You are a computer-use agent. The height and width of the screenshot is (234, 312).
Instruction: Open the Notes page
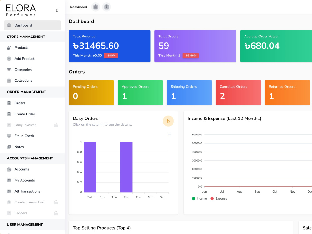point(32,147)
